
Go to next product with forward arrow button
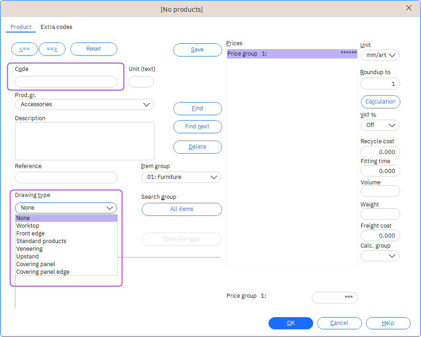[x=52, y=49]
